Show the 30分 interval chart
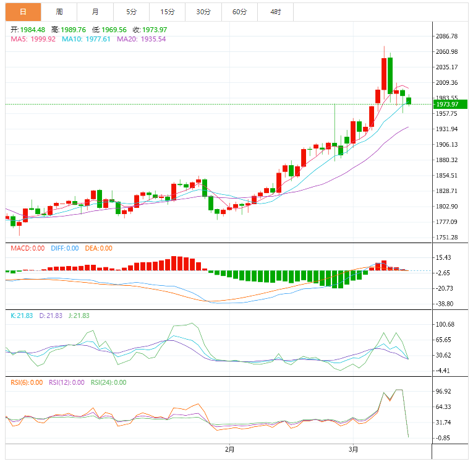Screen dimensions: 473x464 coord(203,12)
